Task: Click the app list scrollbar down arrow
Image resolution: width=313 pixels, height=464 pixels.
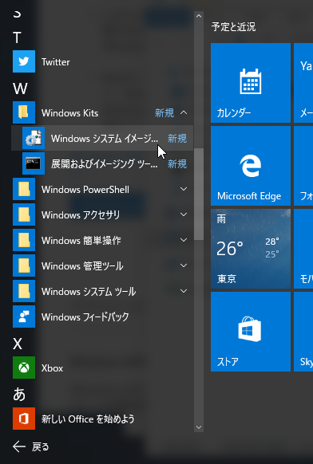Action: [x=199, y=427]
